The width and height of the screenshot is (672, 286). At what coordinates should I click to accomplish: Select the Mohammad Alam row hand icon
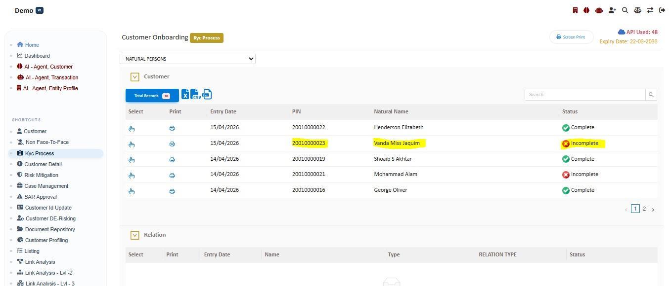pos(132,175)
